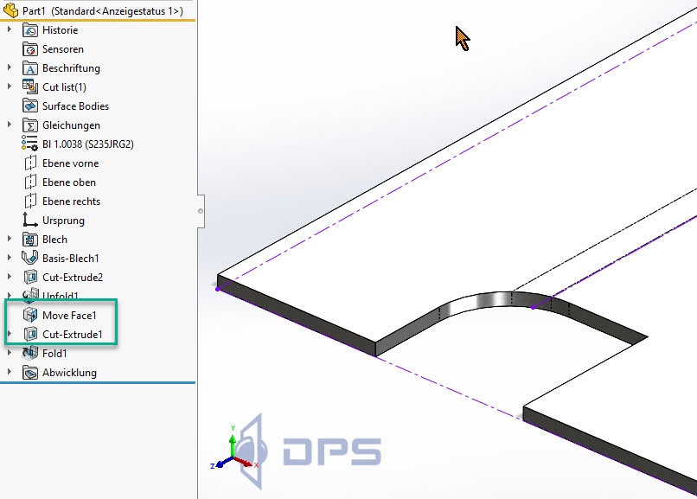Viewport: 697px width, 499px height.
Task: Expand the Gleichungen node
Action: [x=10, y=125]
